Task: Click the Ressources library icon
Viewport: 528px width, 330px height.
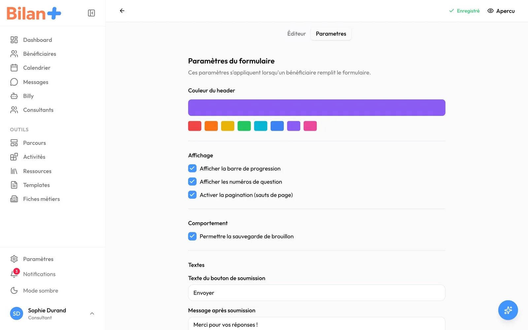Action: (x=14, y=171)
